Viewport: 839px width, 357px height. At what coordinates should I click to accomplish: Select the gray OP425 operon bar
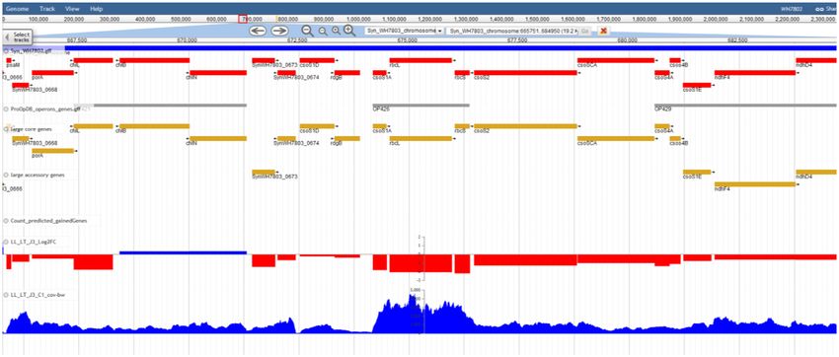[x=421, y=106]
